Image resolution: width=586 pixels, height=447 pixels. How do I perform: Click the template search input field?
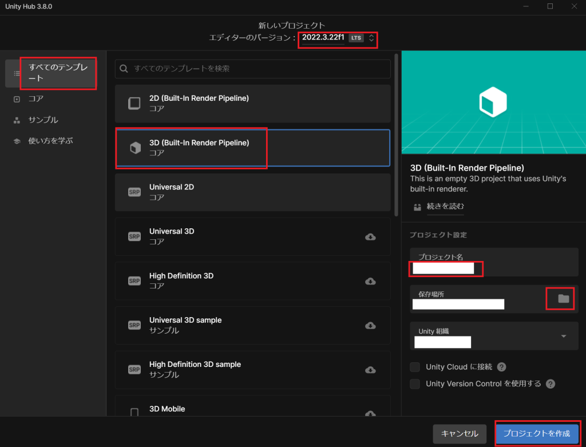point(258,69)
